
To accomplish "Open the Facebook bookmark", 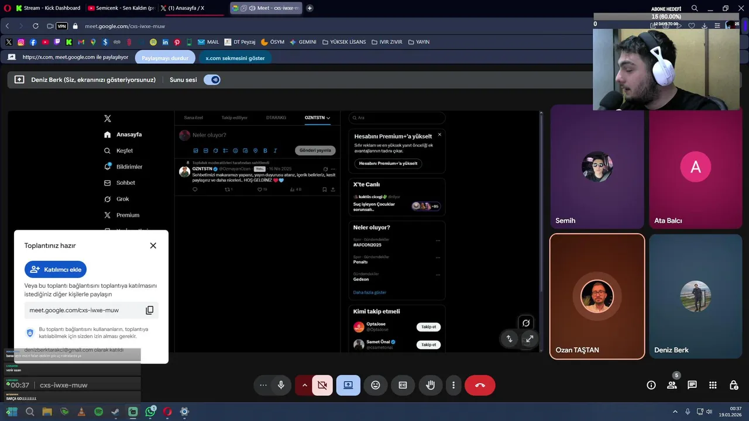I will click(x=33, y=42).
